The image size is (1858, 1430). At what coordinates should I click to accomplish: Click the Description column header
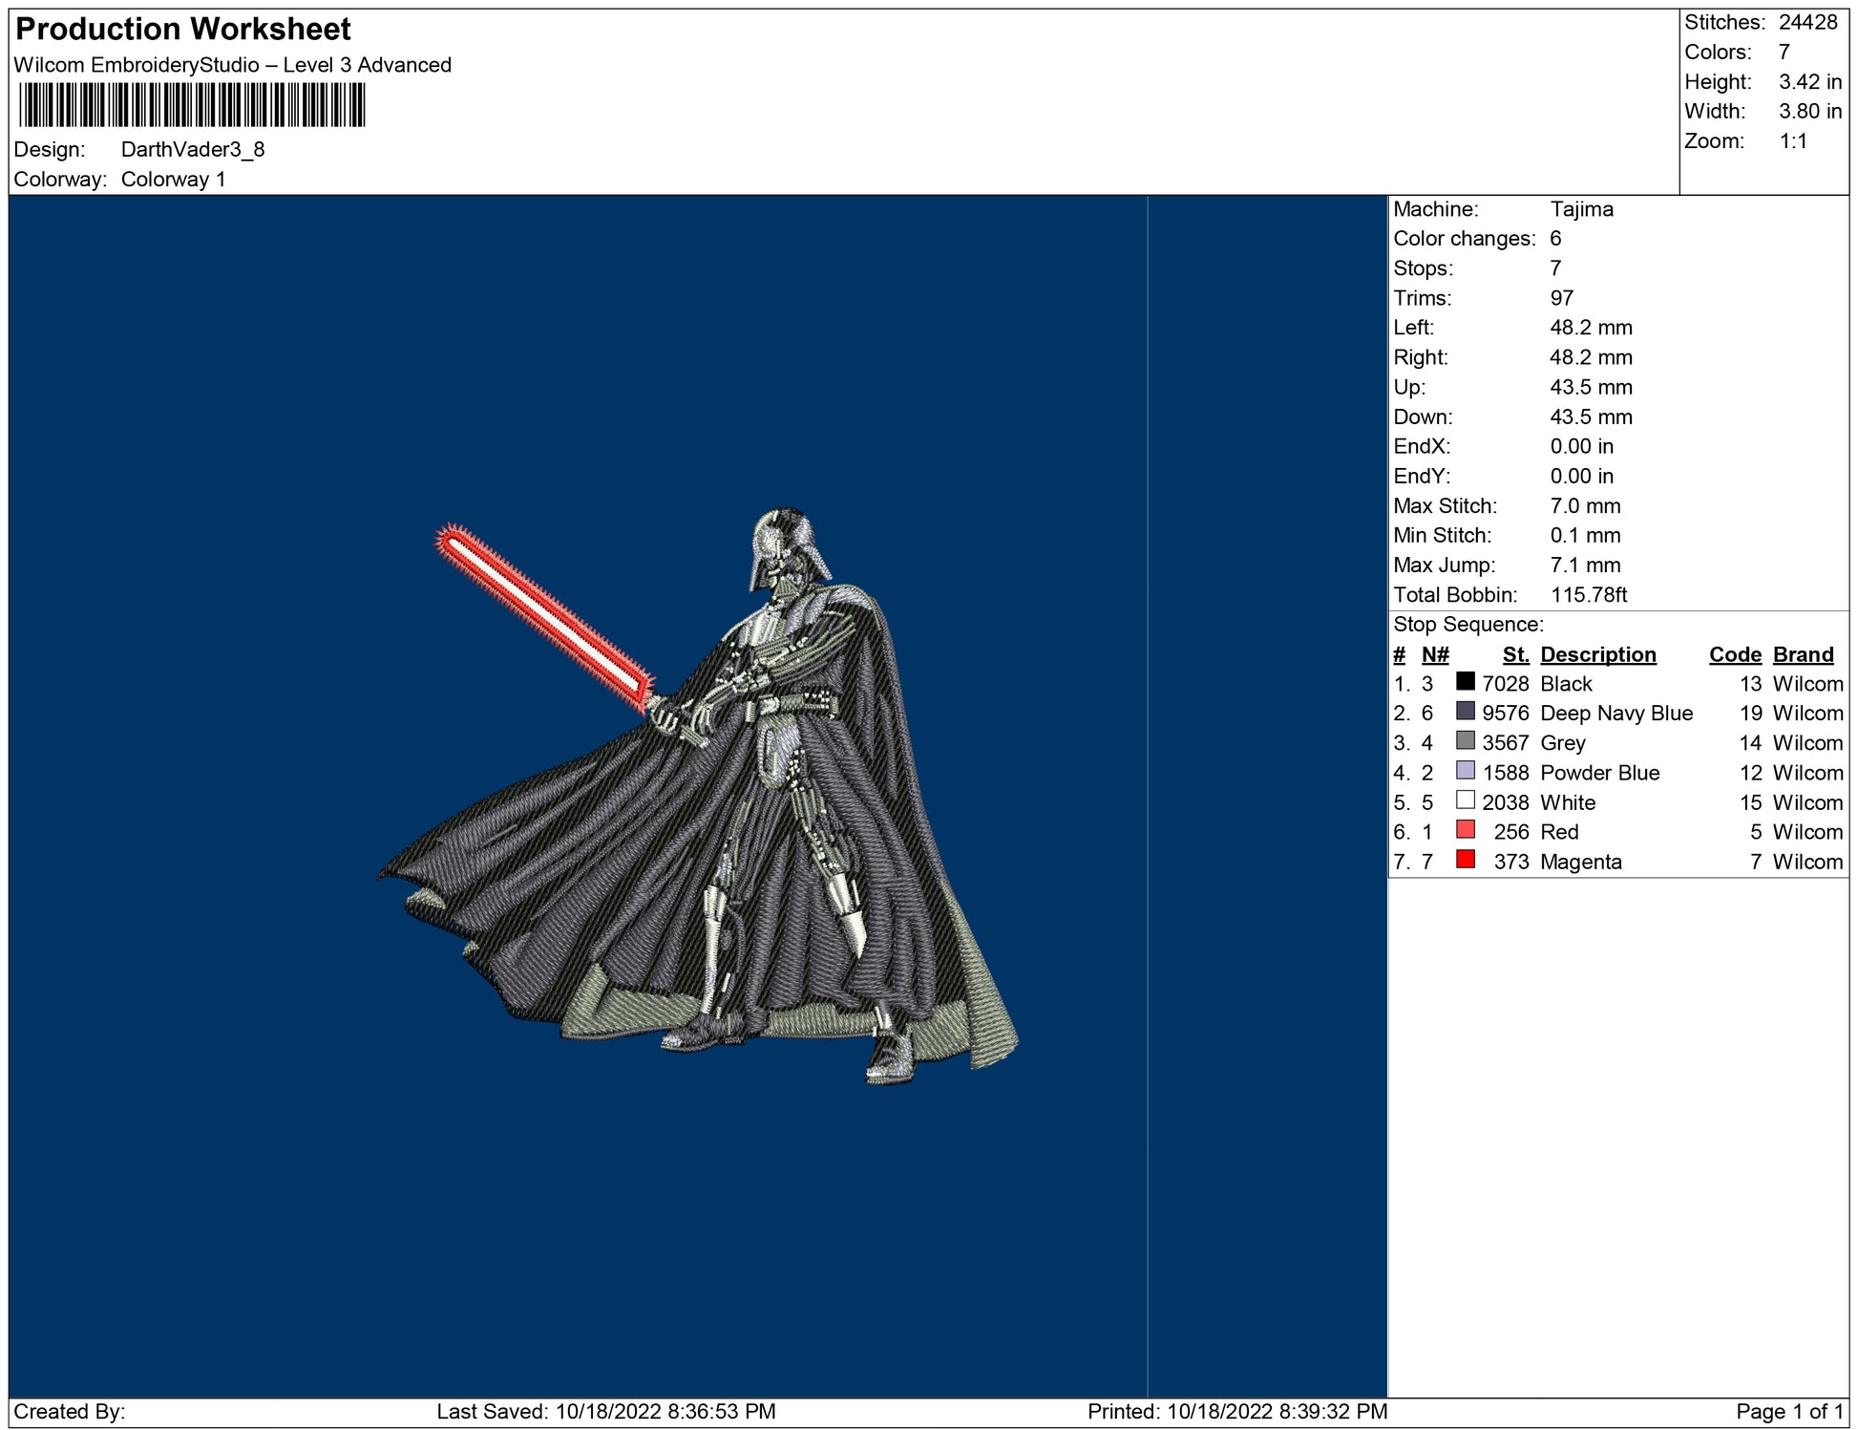coord(1597,654)
